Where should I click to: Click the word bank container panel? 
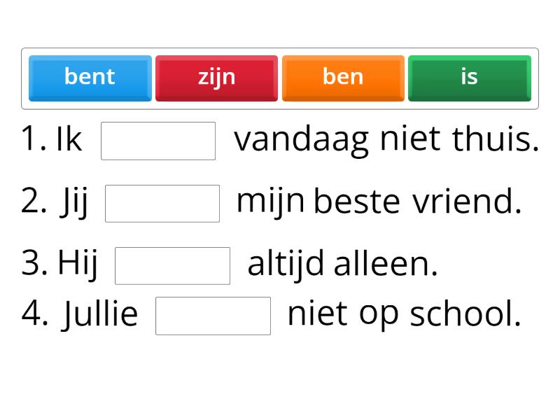pyautogui.click(x=280, y=78)
